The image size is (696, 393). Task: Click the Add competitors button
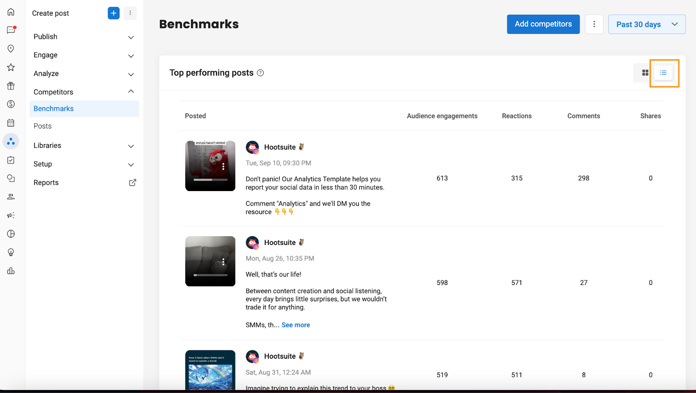coord(543,24)
